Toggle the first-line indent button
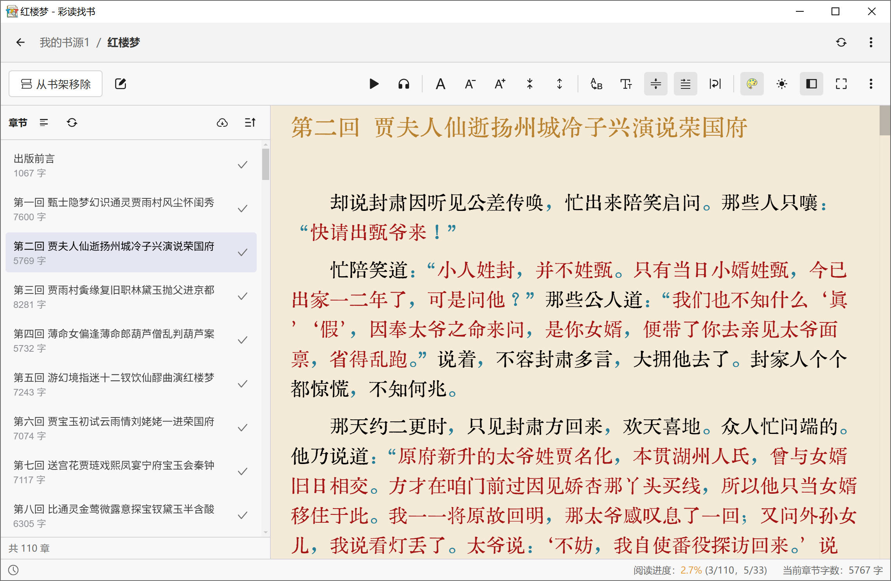 pos(685,84)
